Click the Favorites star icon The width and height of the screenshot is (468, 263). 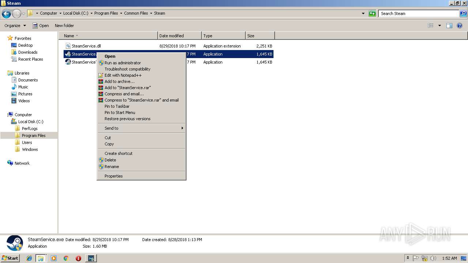coord(10,38)
